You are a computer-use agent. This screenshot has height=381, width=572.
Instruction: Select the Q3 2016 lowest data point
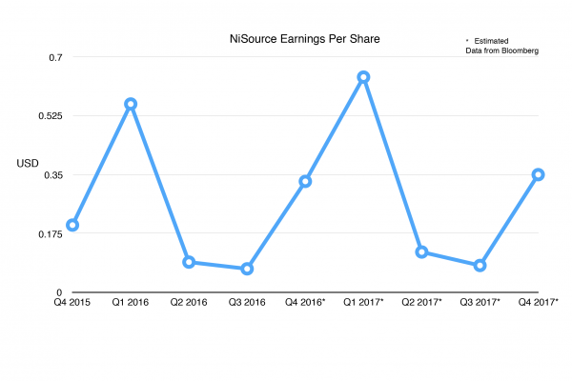point(247,269)
